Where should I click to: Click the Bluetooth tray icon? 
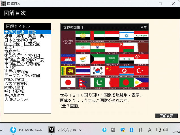coord(131,130)
